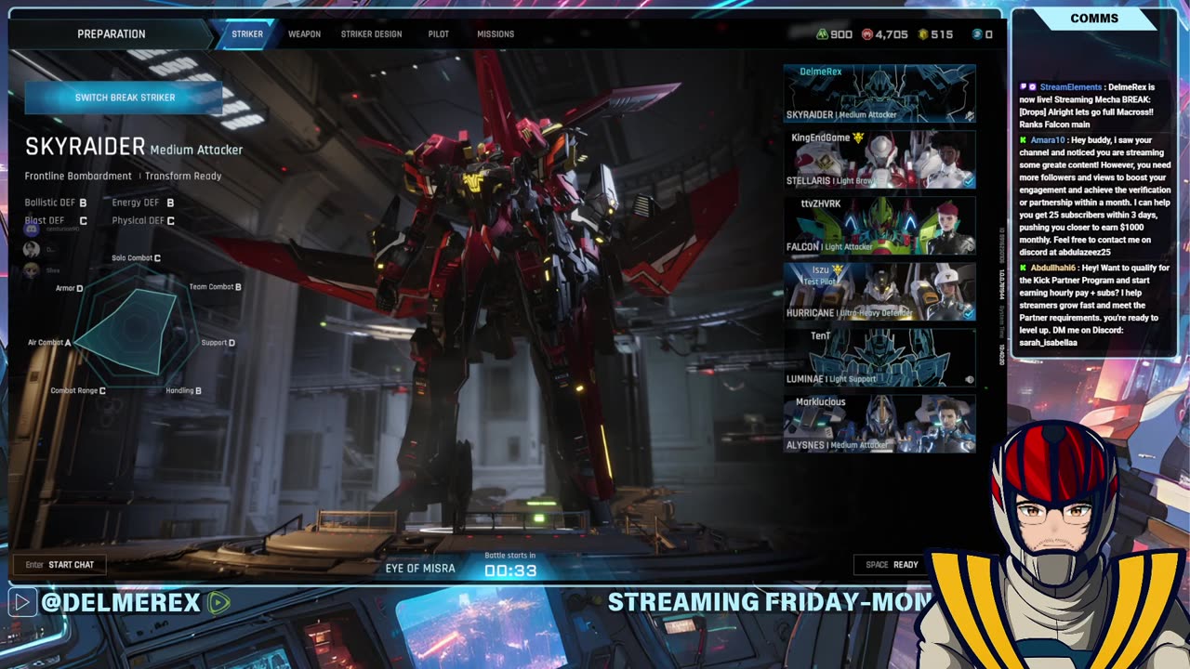
Task: Select KingEndGame's Stellaris squad card
Action: [879, 159]
